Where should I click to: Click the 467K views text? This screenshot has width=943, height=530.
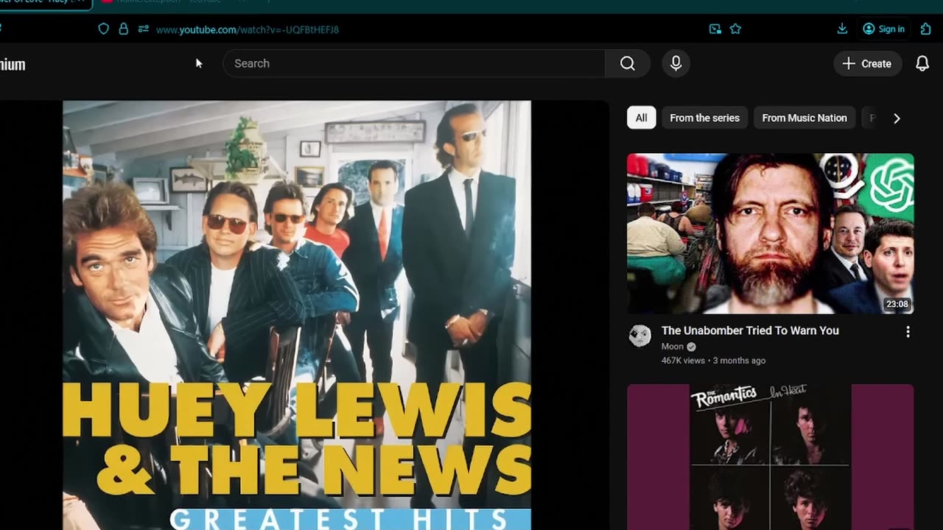click(683, 361)
